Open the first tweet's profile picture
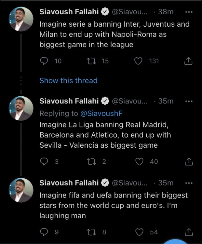 click(x=21, y=20)
